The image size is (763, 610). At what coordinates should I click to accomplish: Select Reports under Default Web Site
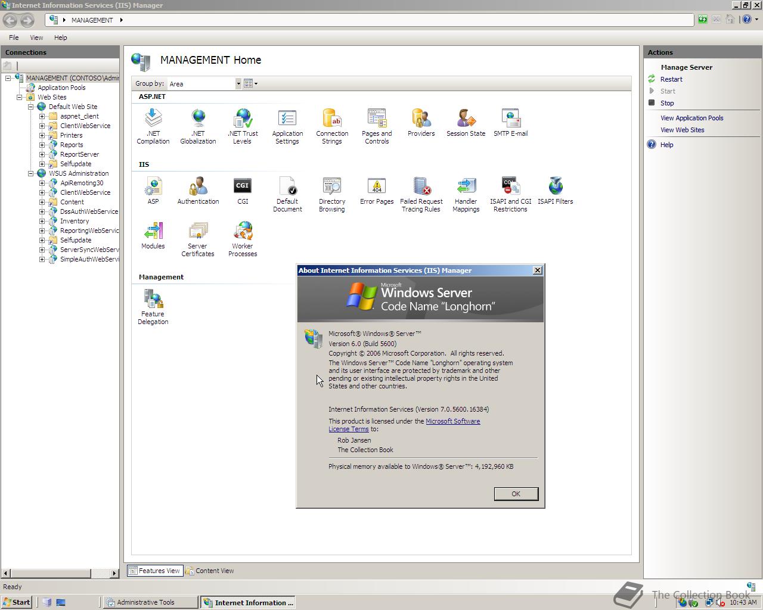coord(72,145)
